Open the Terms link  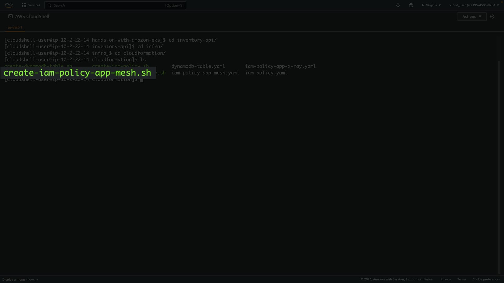[x=461, y=279]
